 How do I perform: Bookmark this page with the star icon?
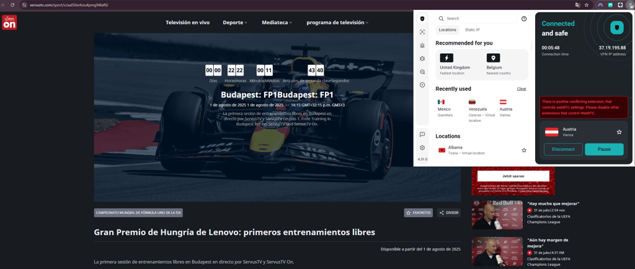(x=587, y=5)
